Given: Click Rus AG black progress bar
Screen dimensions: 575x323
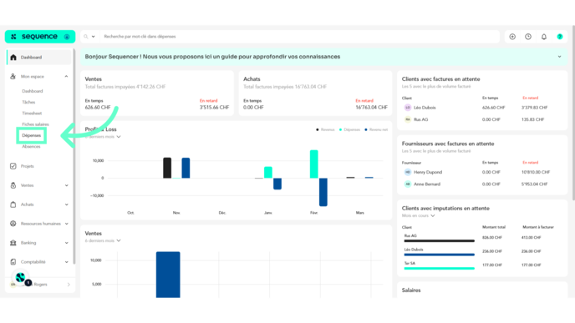Looking at the screenshot, I should (440, 241).
